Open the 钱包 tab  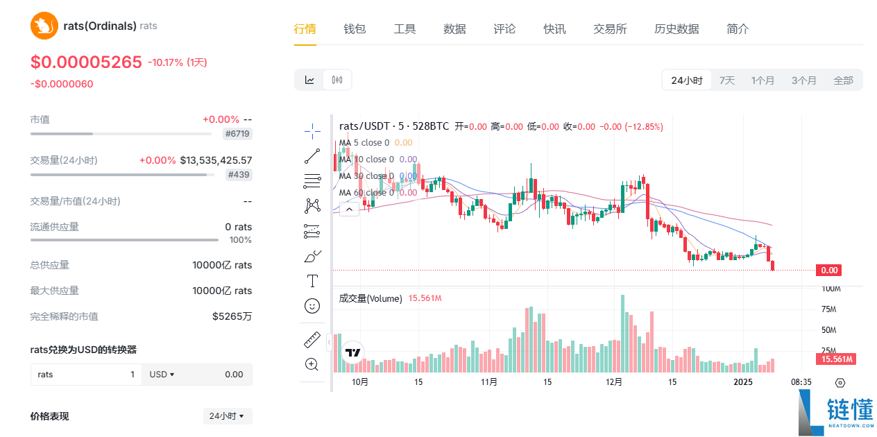point(355,29)
